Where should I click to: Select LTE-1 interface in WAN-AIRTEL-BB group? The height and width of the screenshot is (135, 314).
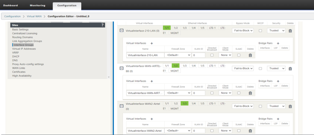coord(213,66)
